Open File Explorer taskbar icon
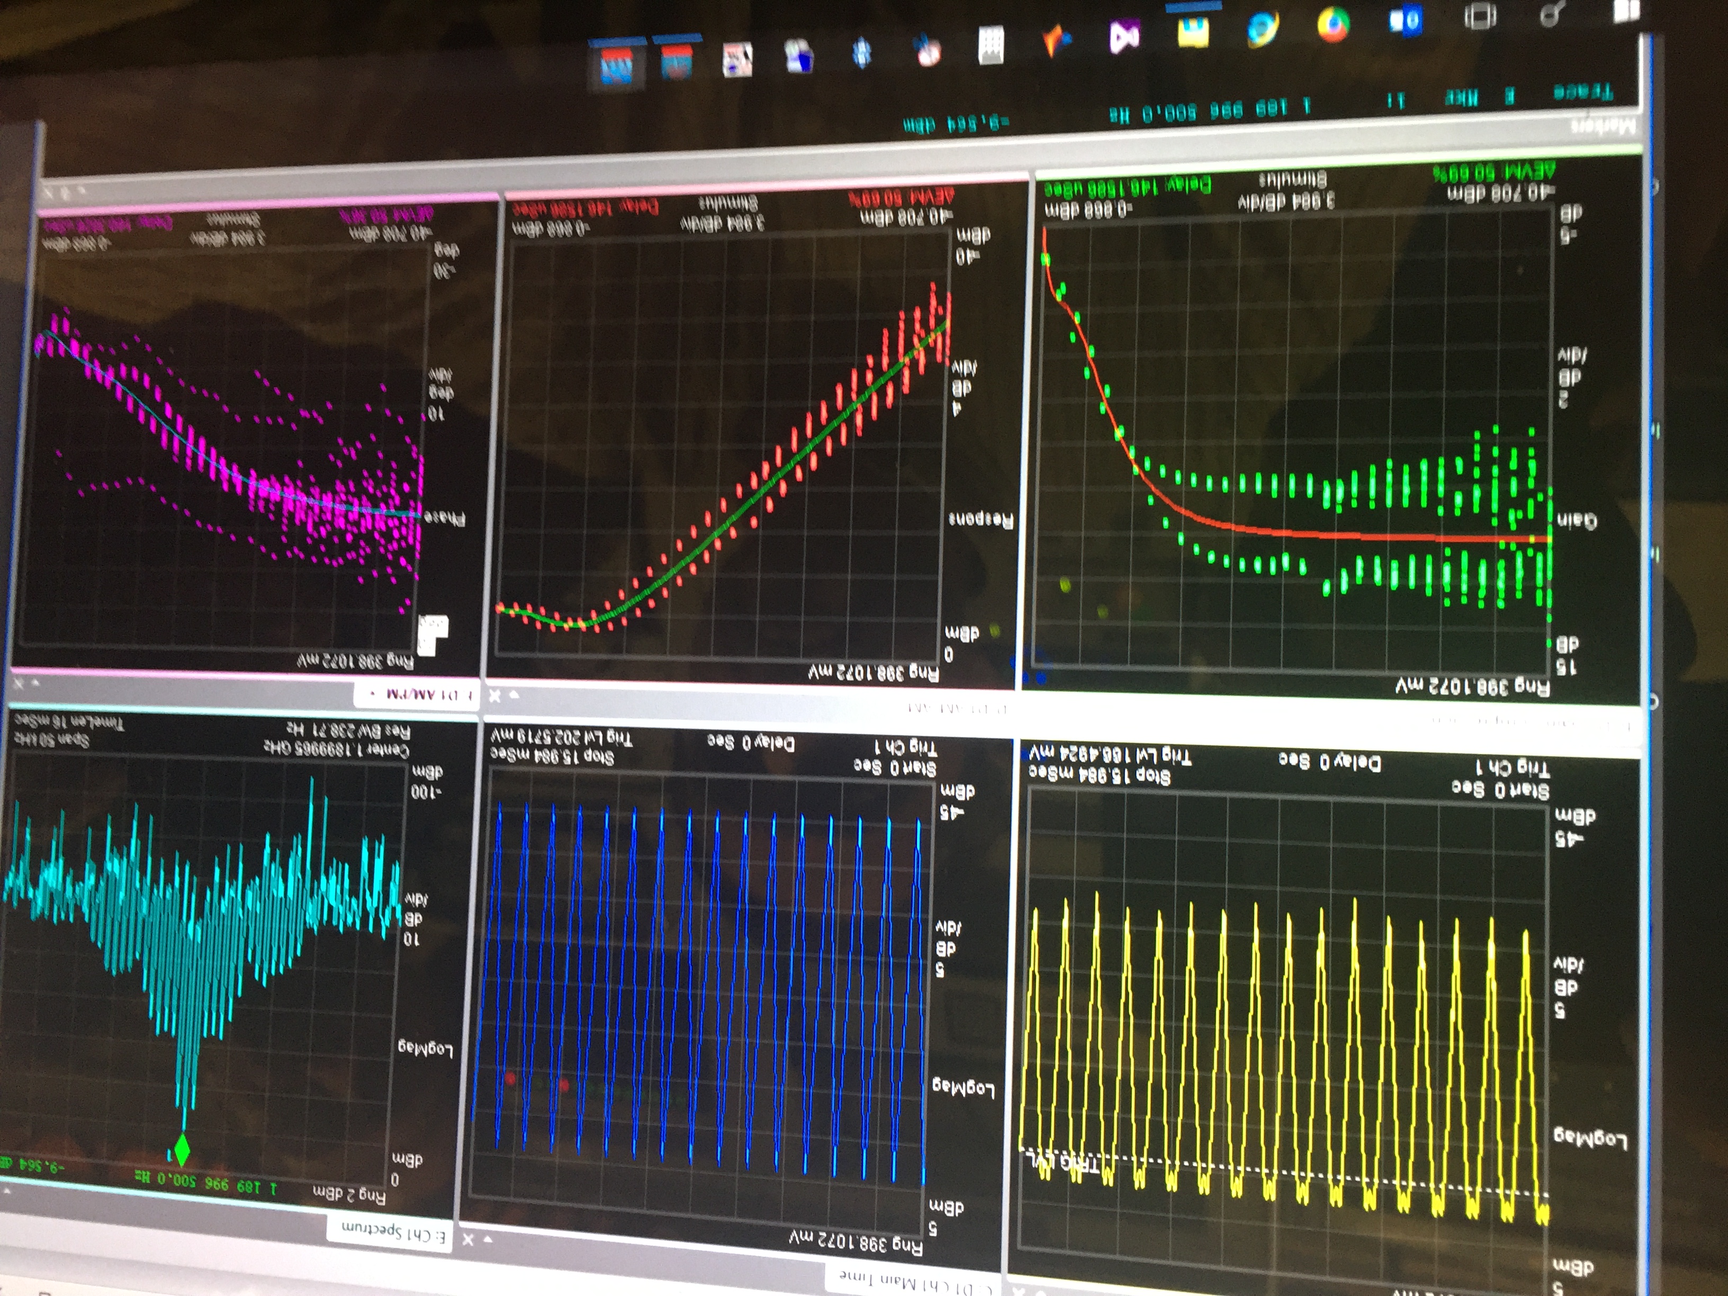 point(1193,32)
